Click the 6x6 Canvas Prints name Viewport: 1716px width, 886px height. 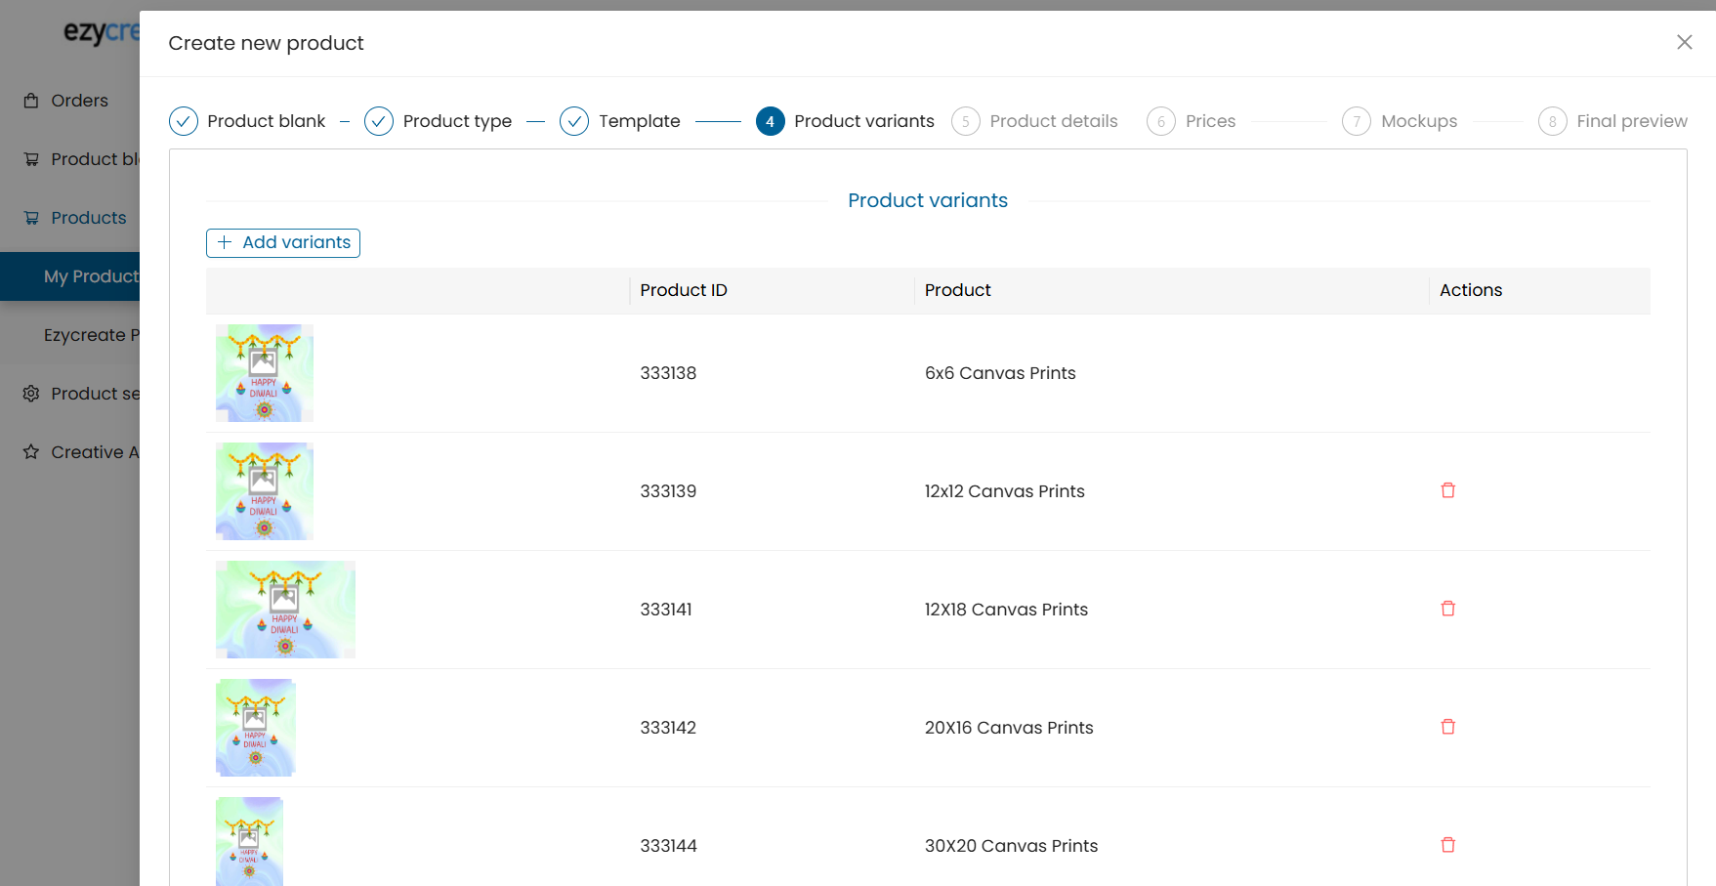coord(1000,373)
